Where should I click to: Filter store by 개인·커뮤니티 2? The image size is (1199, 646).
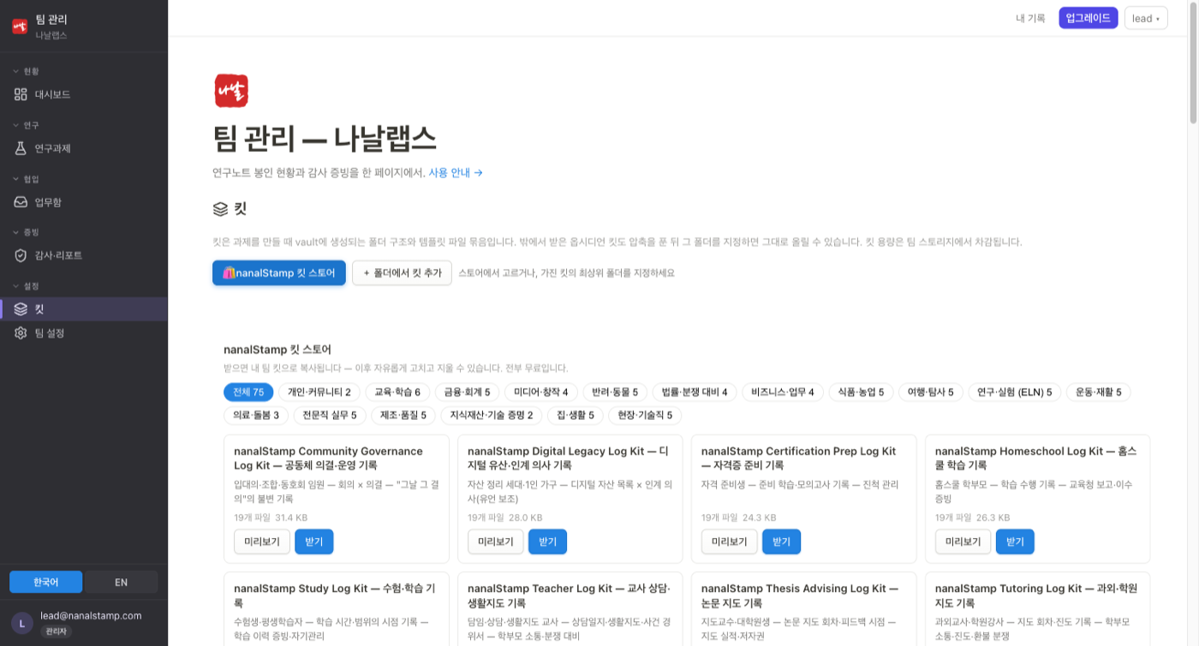(x=319, y=392)
